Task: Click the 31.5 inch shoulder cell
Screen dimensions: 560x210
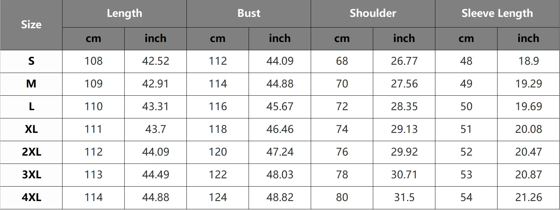Action: pos(404,198)
